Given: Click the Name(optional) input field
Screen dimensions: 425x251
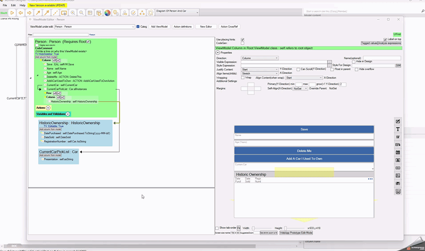Looking at the screenshot, I should (x=381, y=58).
